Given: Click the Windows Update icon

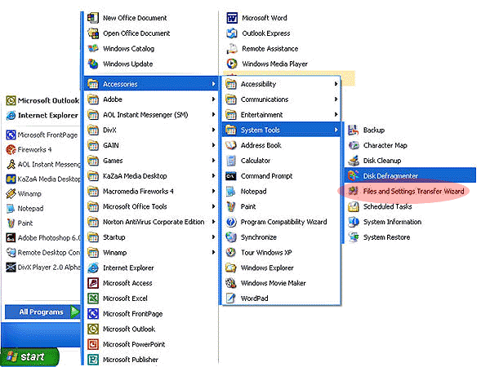Looking at the screenshot, I should point(93,64).
